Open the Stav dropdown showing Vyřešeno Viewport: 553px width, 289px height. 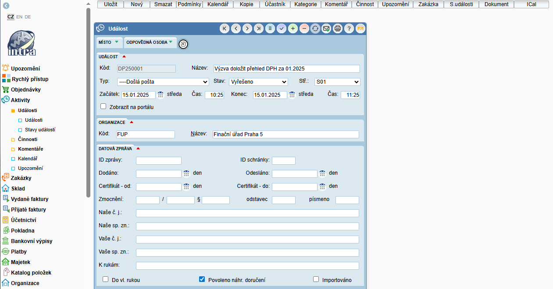point(258,82)
